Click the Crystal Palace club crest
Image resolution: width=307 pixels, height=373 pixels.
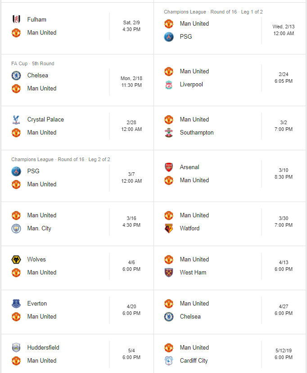pos(16,119)
